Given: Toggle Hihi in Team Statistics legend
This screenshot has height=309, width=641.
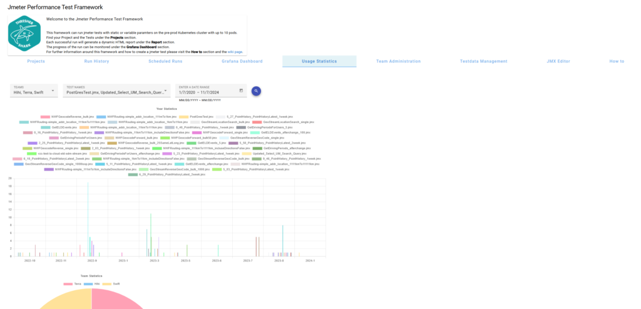Looking at the screenshot, I should point(91,284).
